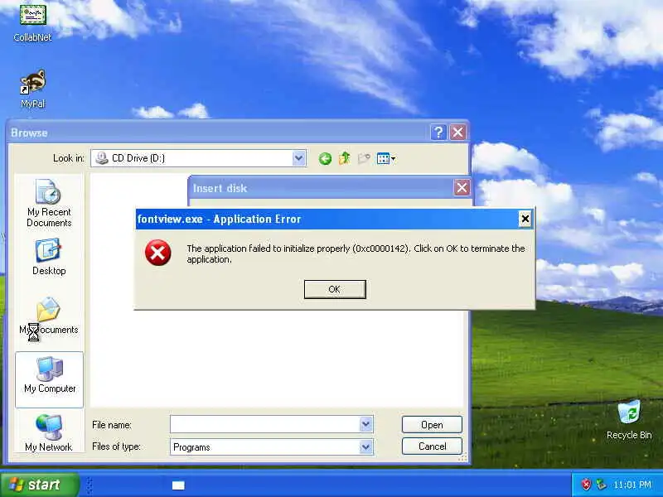Click the Browse dialog resize grip
This screenshot has width=663, height=497.
[463, 458]
